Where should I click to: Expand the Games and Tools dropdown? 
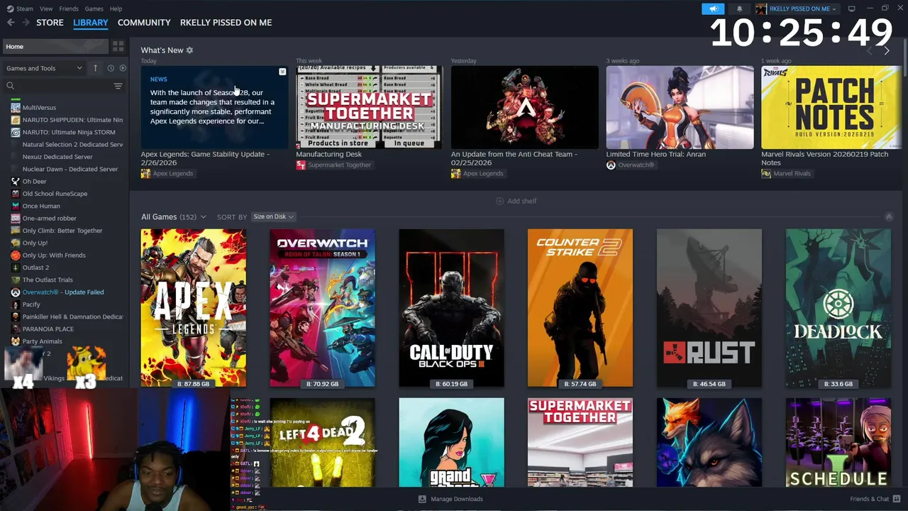44,68
